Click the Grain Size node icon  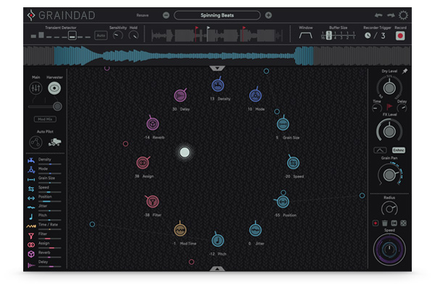click(x=282, y=124)
